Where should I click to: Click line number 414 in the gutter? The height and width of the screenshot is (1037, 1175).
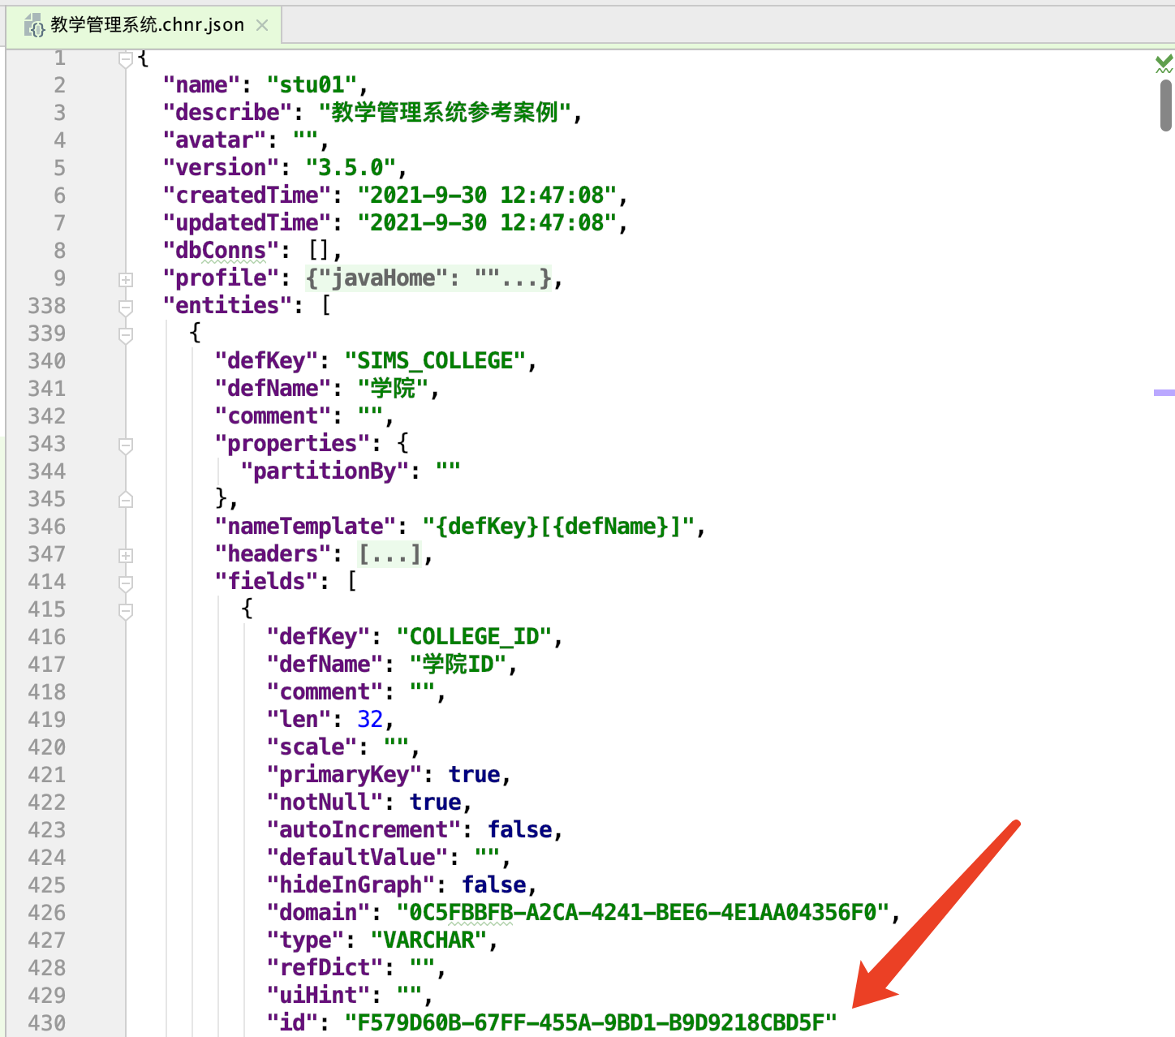(x=47, y=582)
